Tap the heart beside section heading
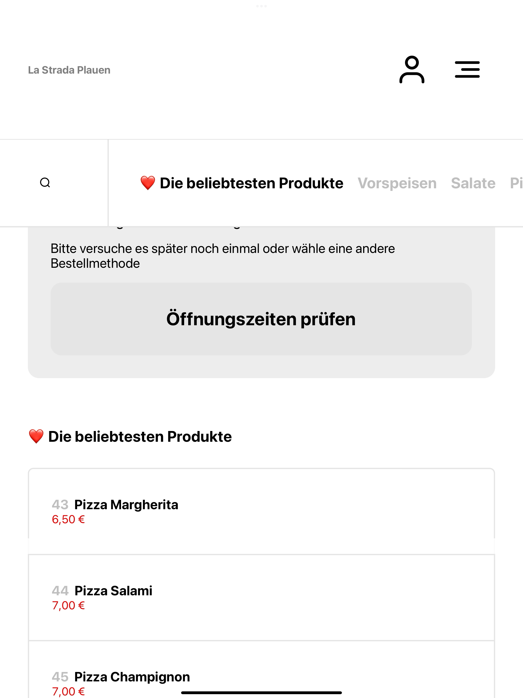This screenshot has width=523, height=698. click(36, 436)
